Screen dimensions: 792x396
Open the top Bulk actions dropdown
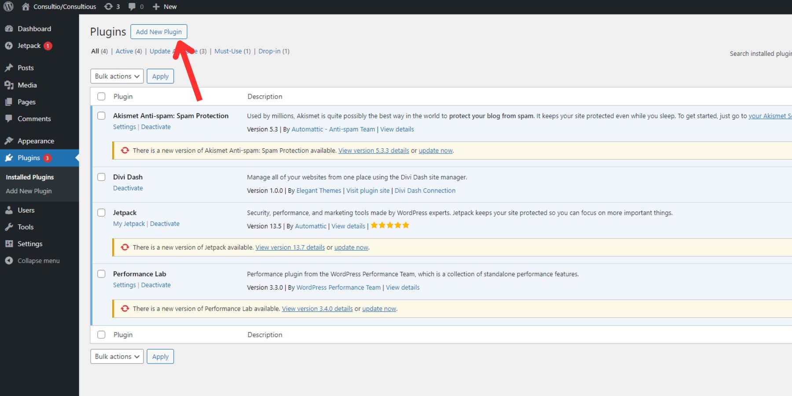coord(117,76)
